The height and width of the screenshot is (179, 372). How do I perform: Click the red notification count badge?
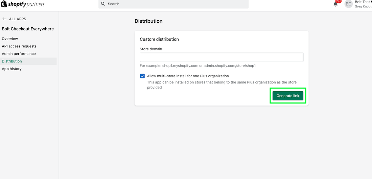point(338,1)
